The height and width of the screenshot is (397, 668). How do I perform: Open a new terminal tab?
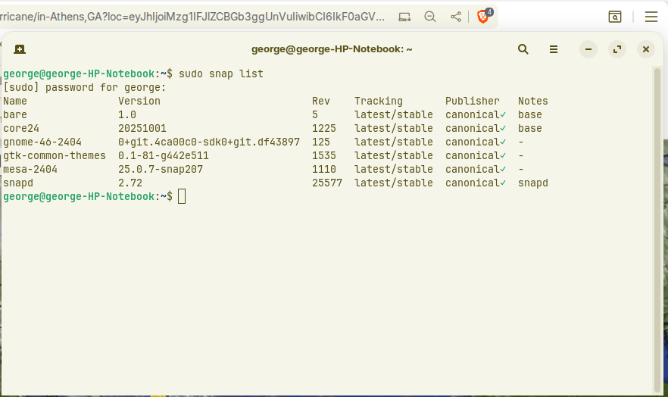pyautogui.click(x=20, y=49)
